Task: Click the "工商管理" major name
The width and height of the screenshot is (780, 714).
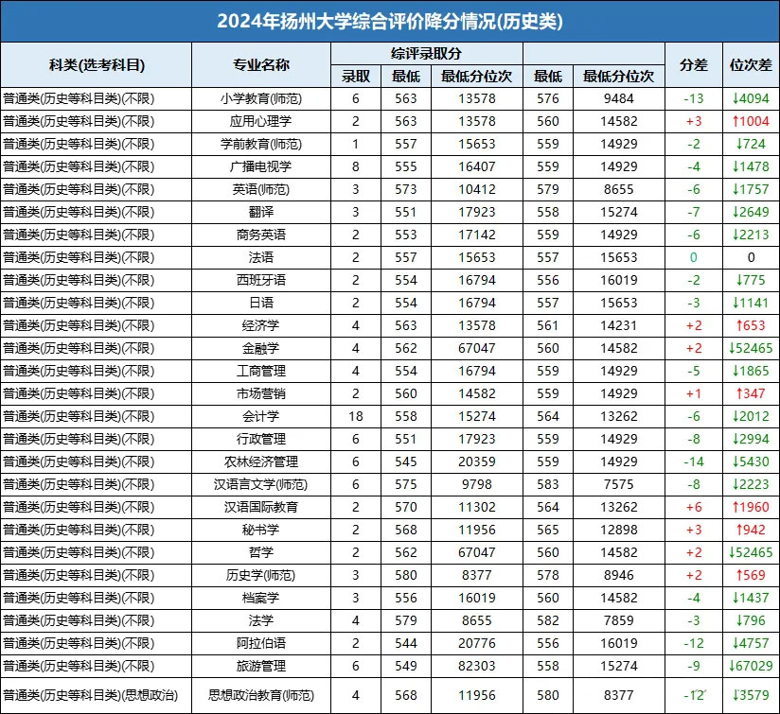Action: pyautogui.click(x=261, y=371)
